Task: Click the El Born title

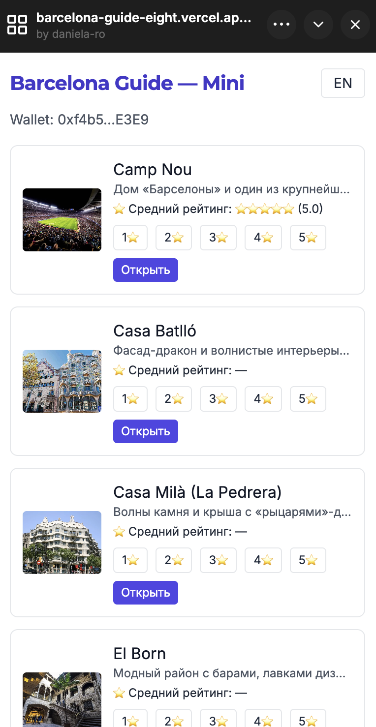Action: (140, 654)
